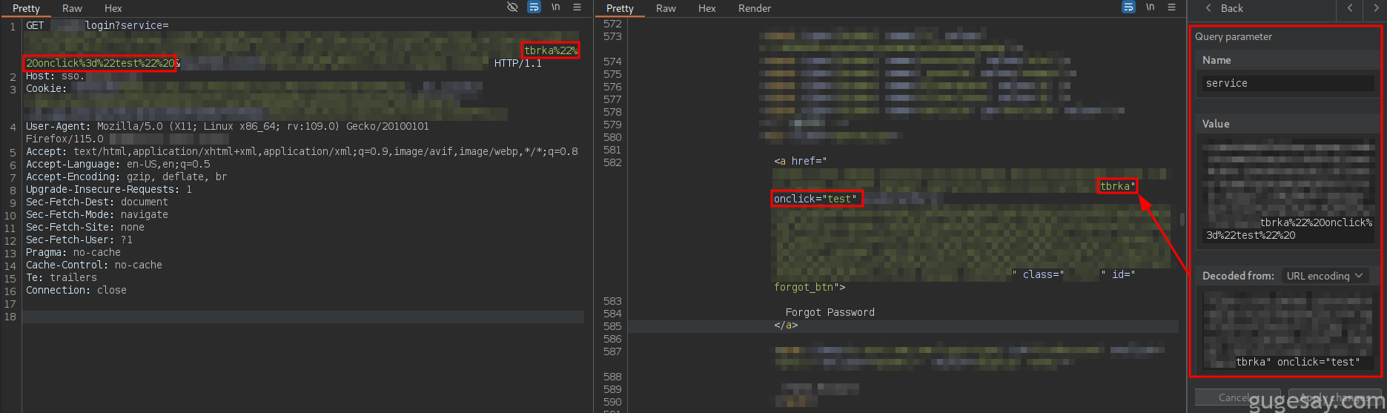Select the response Raw tab
This screenshot has height=413, width=1387.
[x=666, y=8]
